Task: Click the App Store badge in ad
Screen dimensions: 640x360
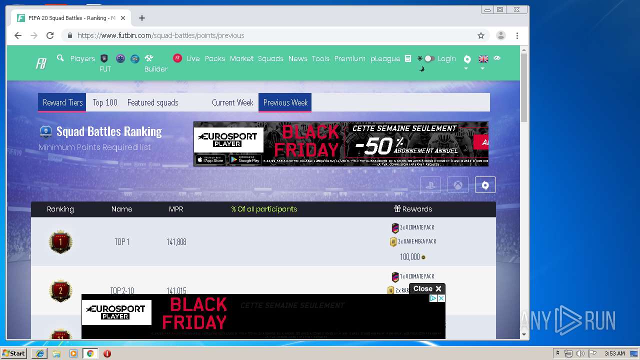Action: [210, 160]
